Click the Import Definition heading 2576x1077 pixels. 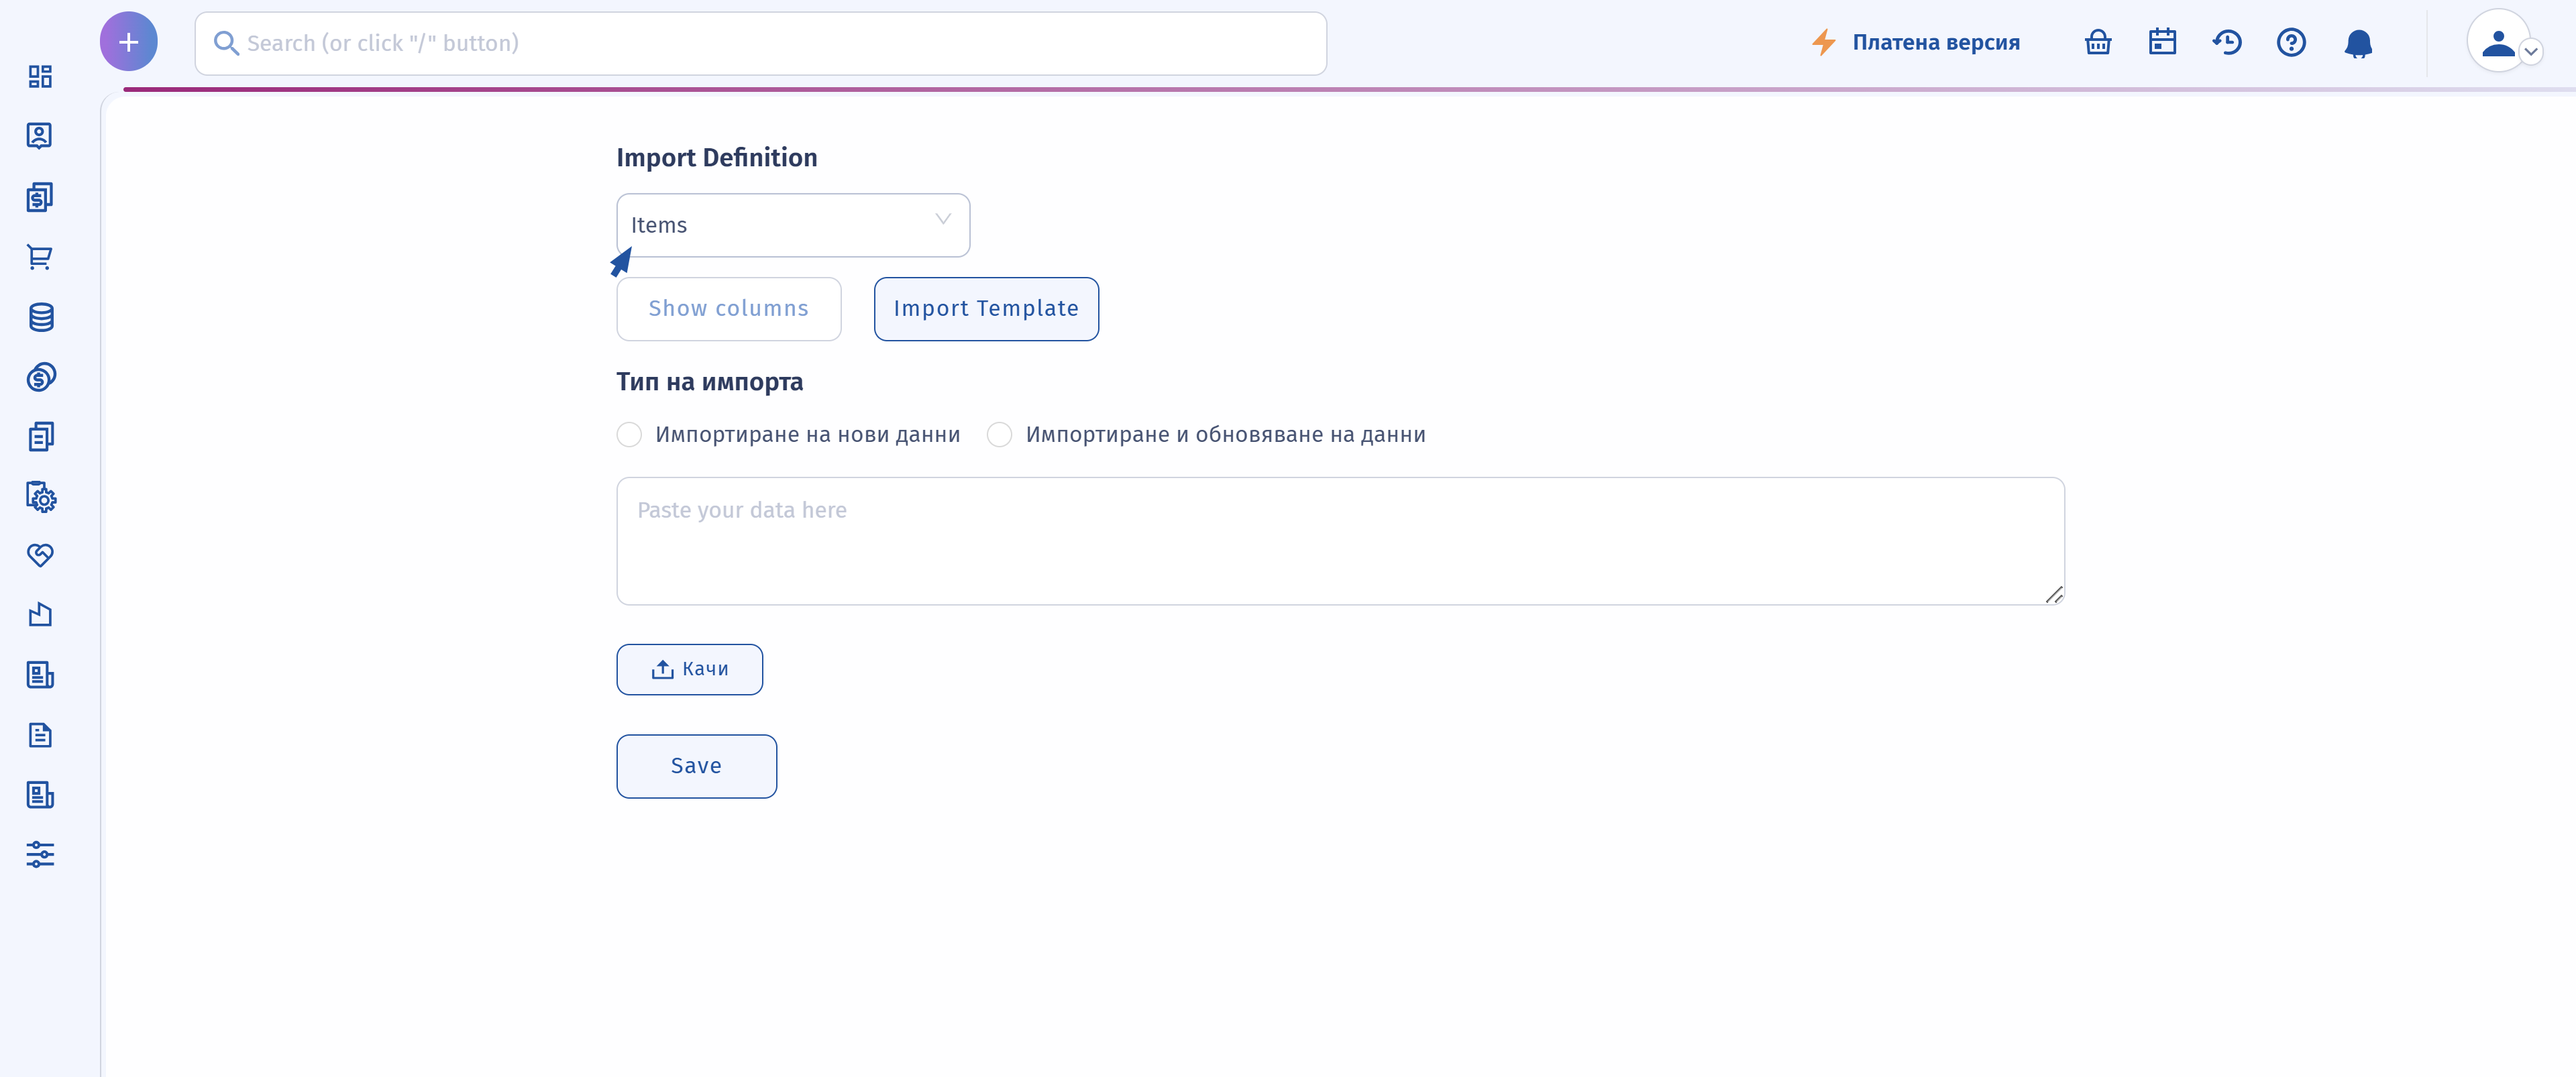point(717,157)
